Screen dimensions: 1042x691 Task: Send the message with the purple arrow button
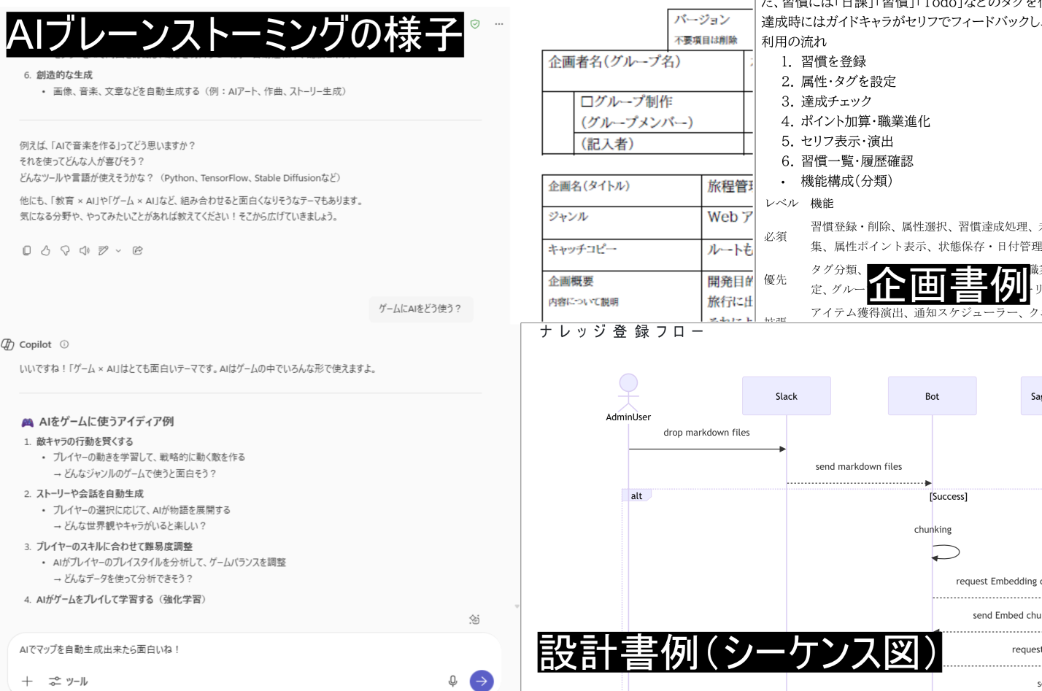point(481,680)
